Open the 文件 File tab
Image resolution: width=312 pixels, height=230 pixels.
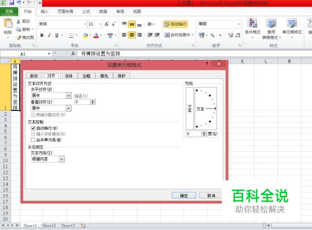click(x=9, y=11)
